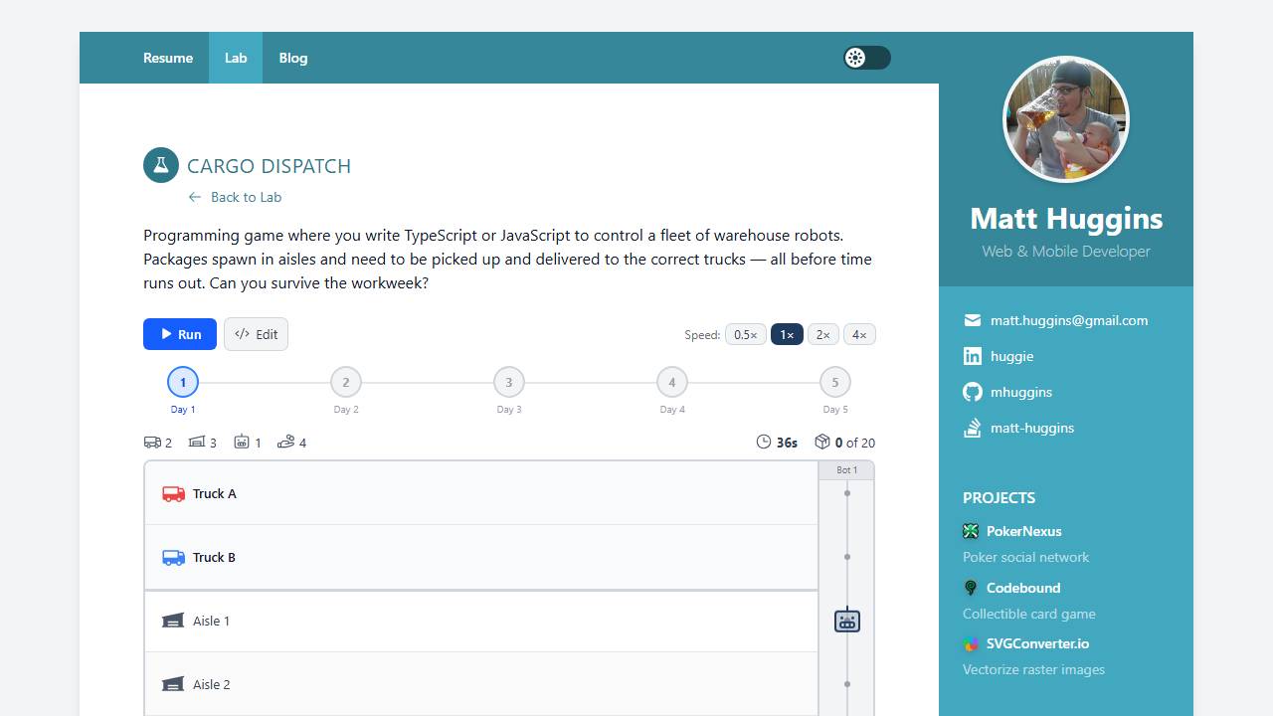This screenshot has width=1273, height=716.
Task: Open the PokerNexus project link
Action: pyautogui.click(x=1024, y=531)
